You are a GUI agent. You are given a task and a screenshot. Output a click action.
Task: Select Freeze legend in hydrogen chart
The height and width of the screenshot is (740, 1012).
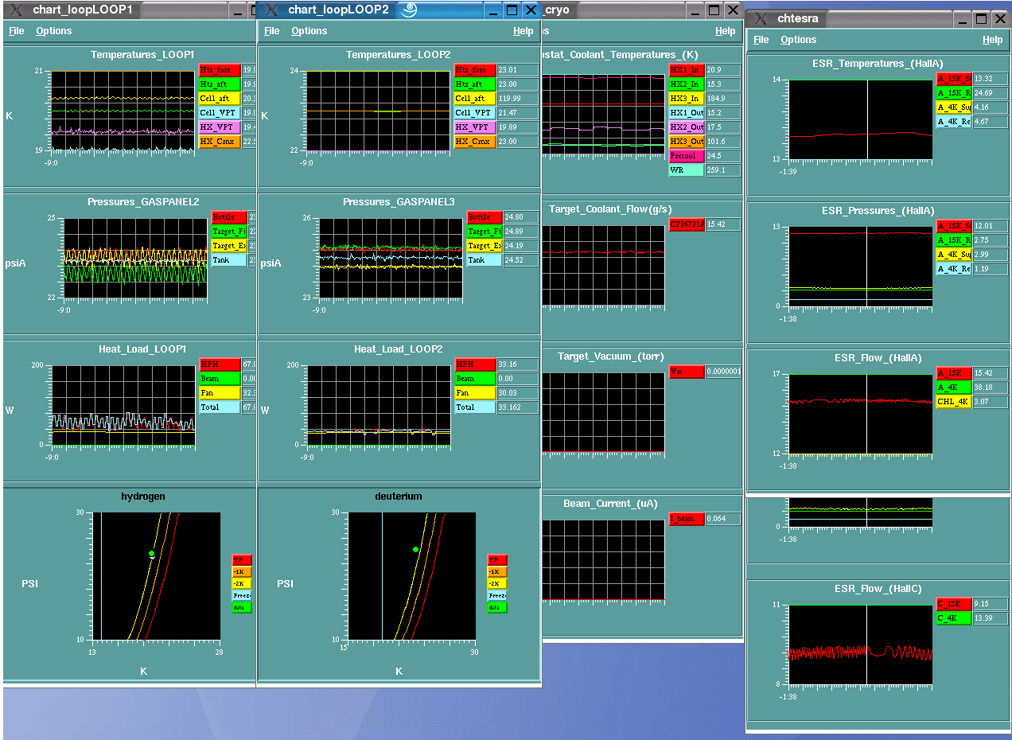[242, 595]
